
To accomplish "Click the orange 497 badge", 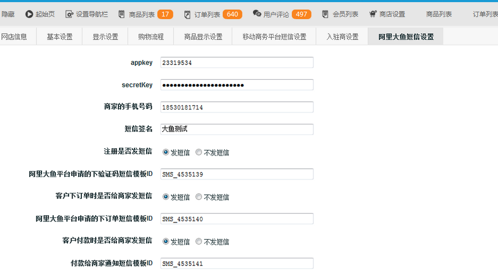I will tap(302, 14).
